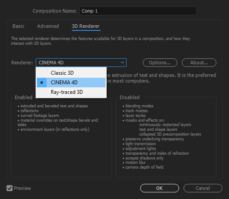Open renderer Options dialog

coord(160,63)
